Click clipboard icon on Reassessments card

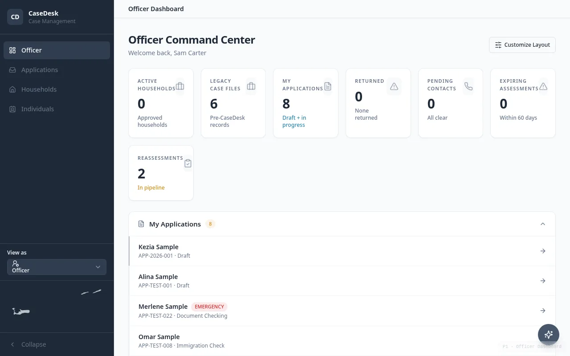tap(188, 163)
